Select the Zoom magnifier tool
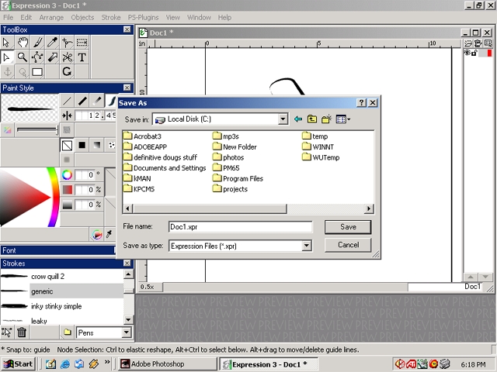The height and width of the screenshot is (372, 497). click(23, 57)
